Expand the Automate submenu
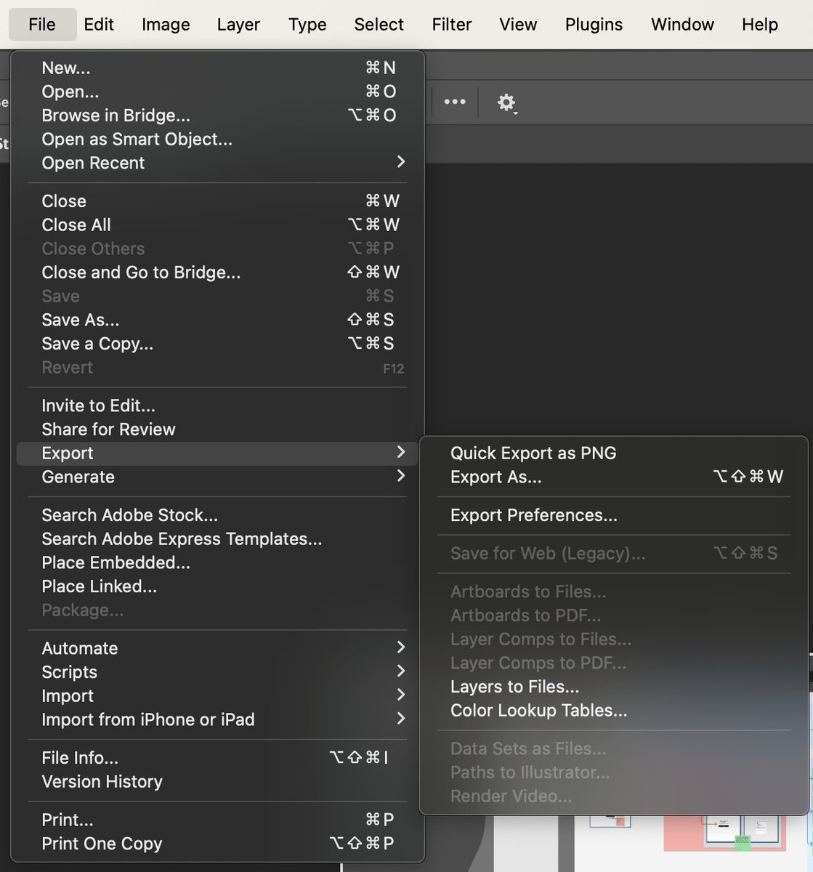Viewport: 813px width, 872px height. 217,648
